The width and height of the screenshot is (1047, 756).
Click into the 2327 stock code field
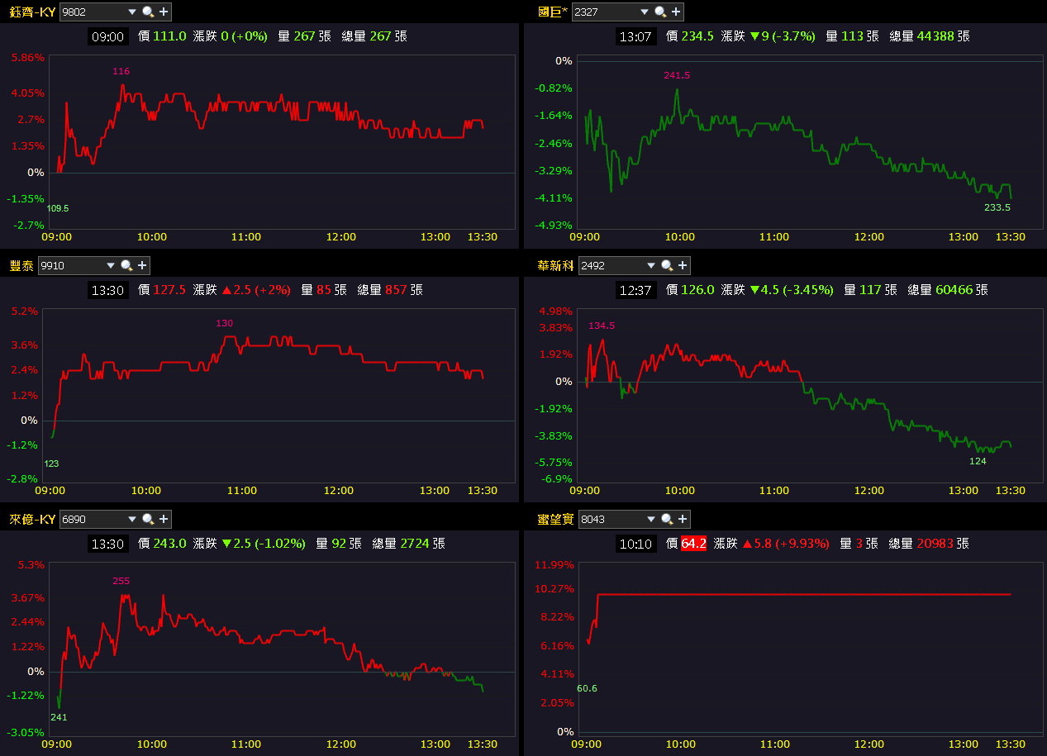605,12
